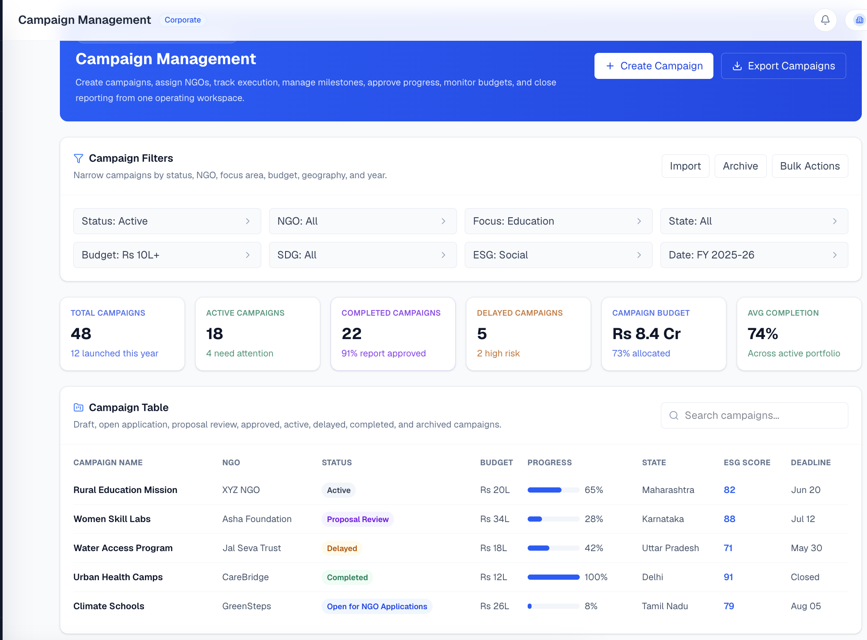
Task: Open the Date: FY 2025-26 filter
Action: click(x=754, y=255)
